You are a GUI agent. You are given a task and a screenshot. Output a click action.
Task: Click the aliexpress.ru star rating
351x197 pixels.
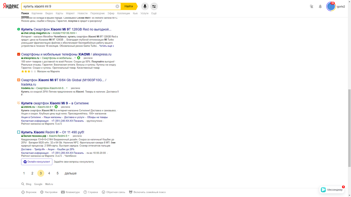coord(29,72)
